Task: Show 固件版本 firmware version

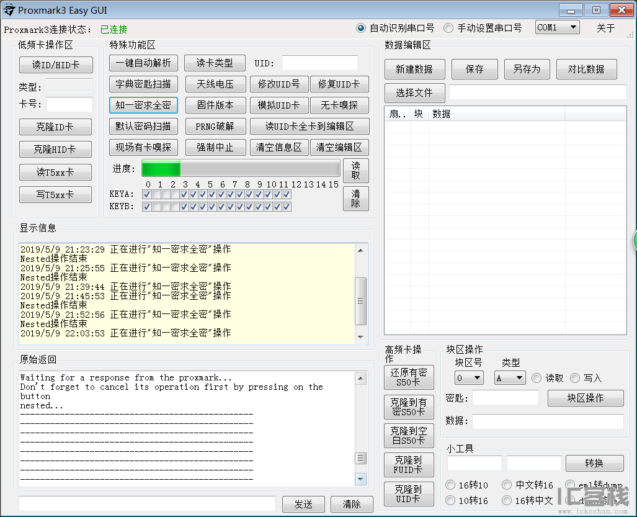Action: tap(215, 106)
